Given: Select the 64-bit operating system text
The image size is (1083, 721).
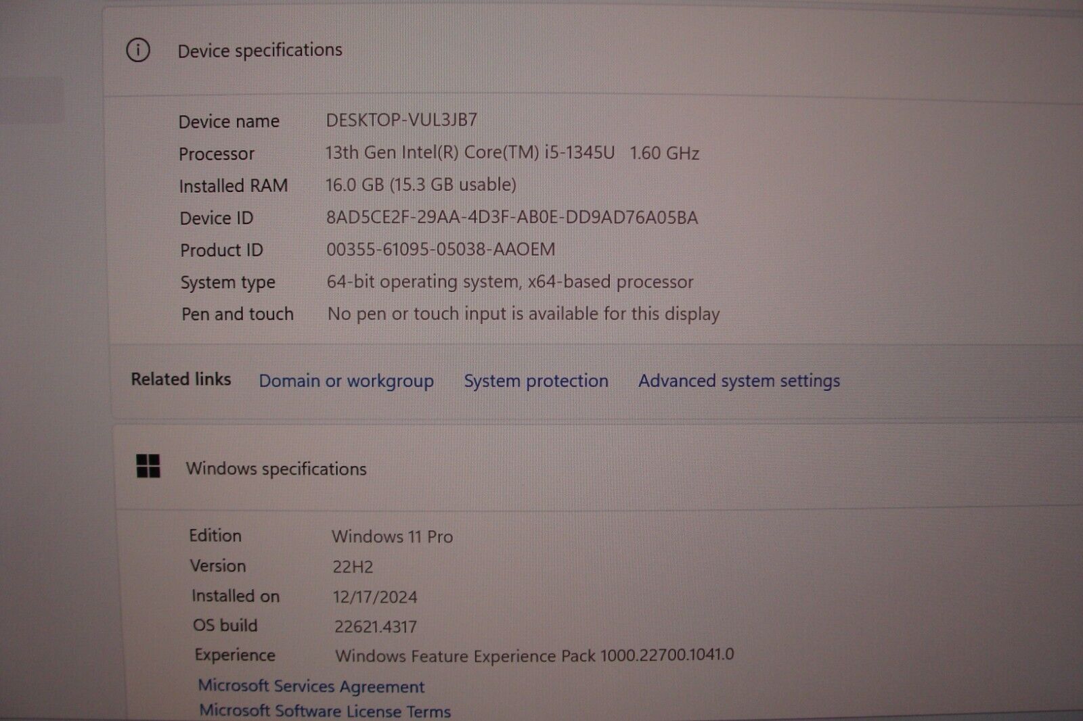Looking at the screenshot, I should (510, 281).
